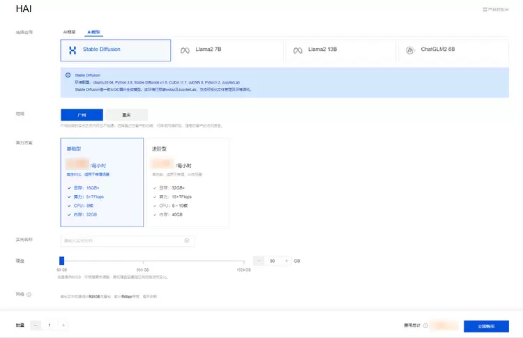This screenshot has height=338, width=523.
Task: Increase disk size with plus button
Action: 286,261
